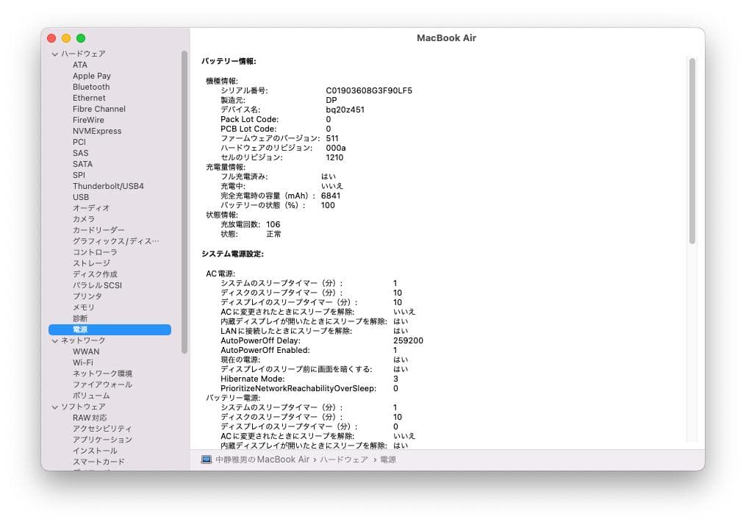Select PCI in the sidebar

pyautogui.click(x=79, y=142)
